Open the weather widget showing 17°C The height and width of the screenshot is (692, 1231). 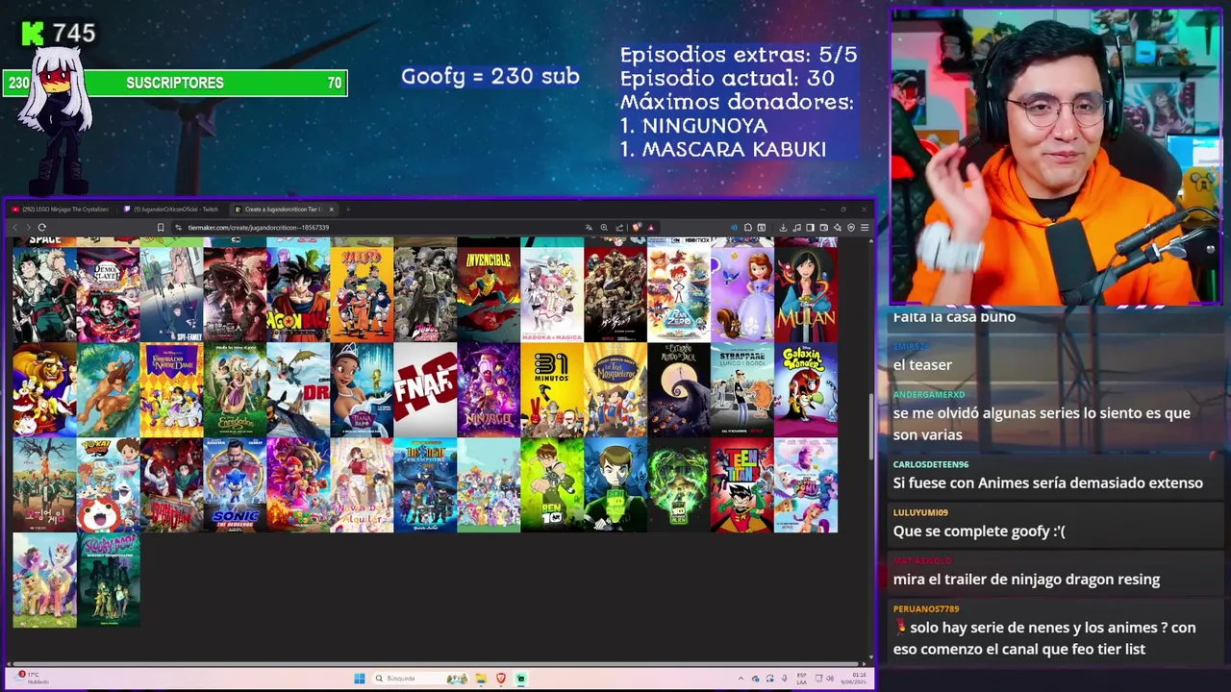coord(34,678)
